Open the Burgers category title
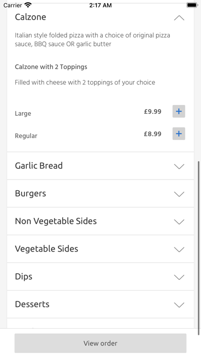Viewport: 201px width, 358px height. [x=30, y=193]
